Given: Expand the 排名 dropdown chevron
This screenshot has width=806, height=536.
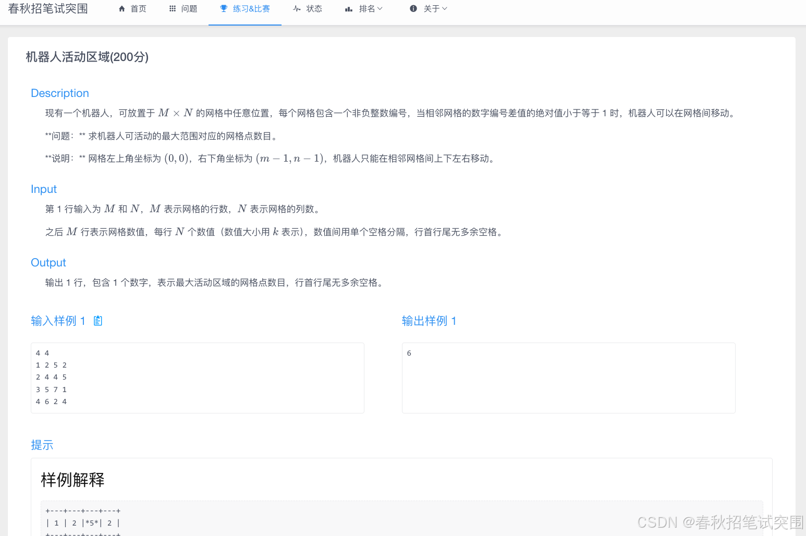Looking at the screenshot, I should pos(380,9).
